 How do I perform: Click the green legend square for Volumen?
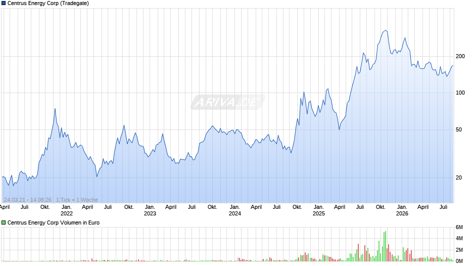coord(4,223)
